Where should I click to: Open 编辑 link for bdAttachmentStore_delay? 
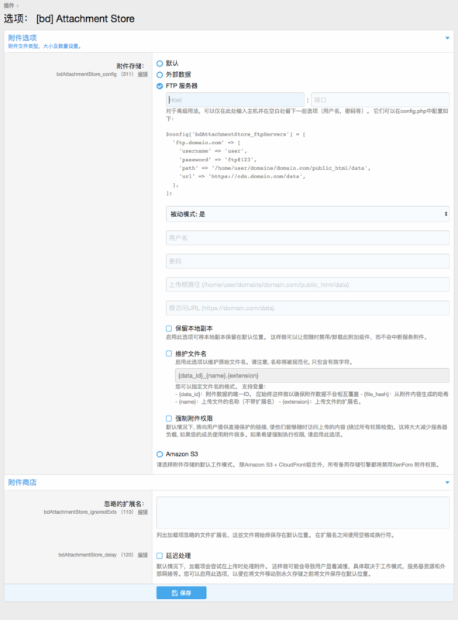point(143,555)
